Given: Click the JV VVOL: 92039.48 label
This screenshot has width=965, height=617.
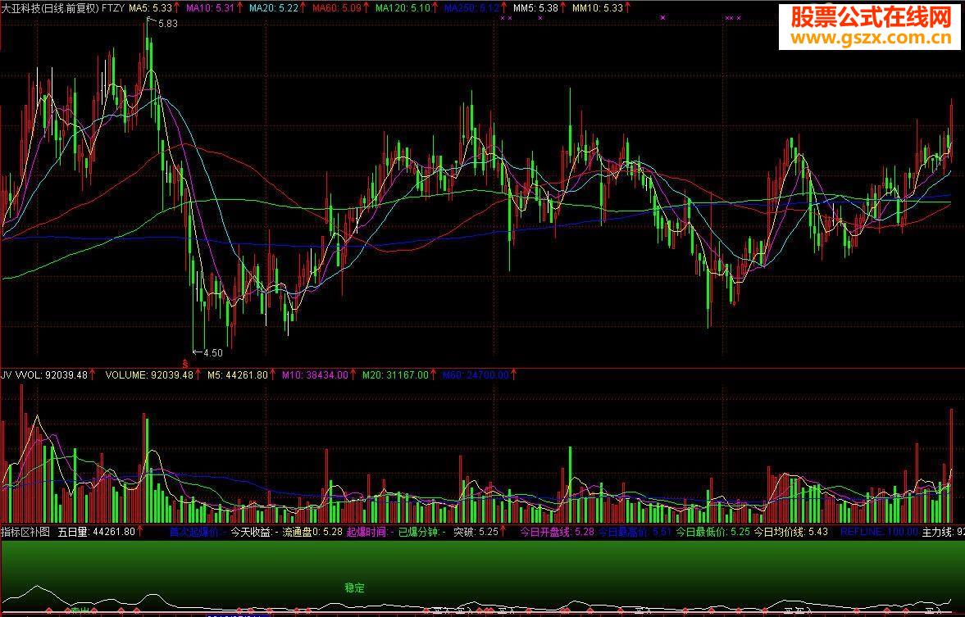Looking at the screenshot, I should tap(44, 374).
